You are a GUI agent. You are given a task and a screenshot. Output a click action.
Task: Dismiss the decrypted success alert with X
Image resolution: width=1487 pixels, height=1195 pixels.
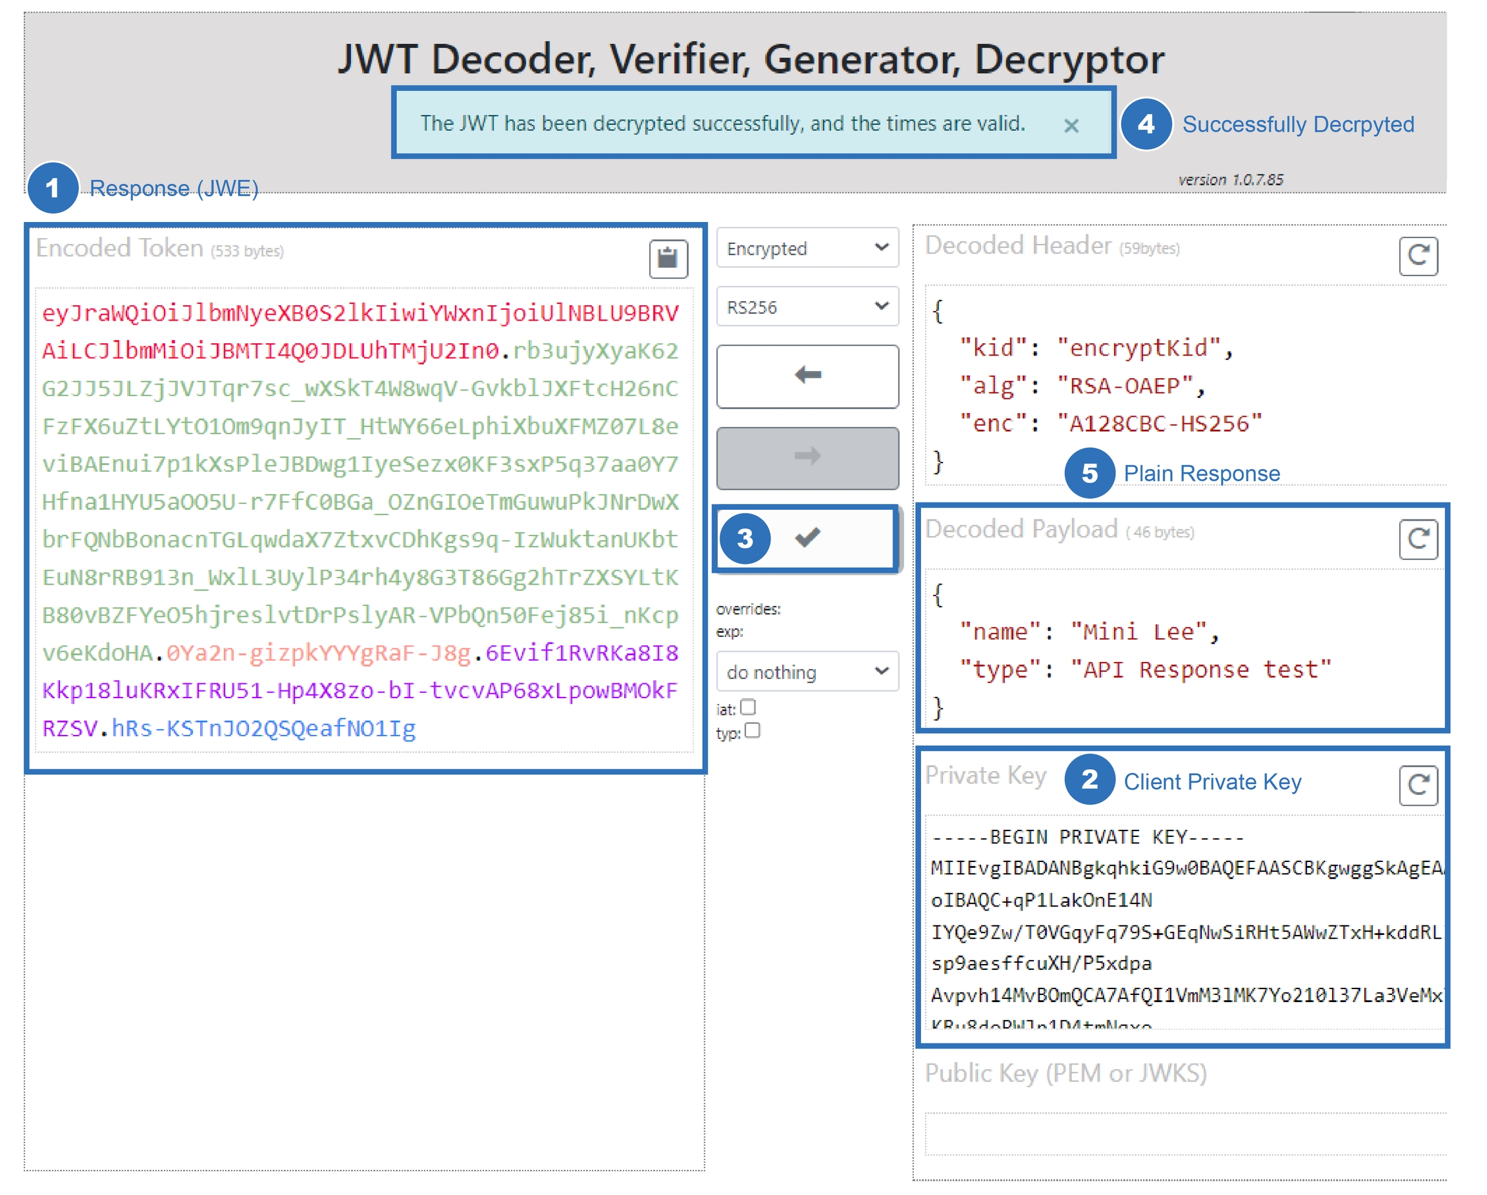click(1071, 125)
